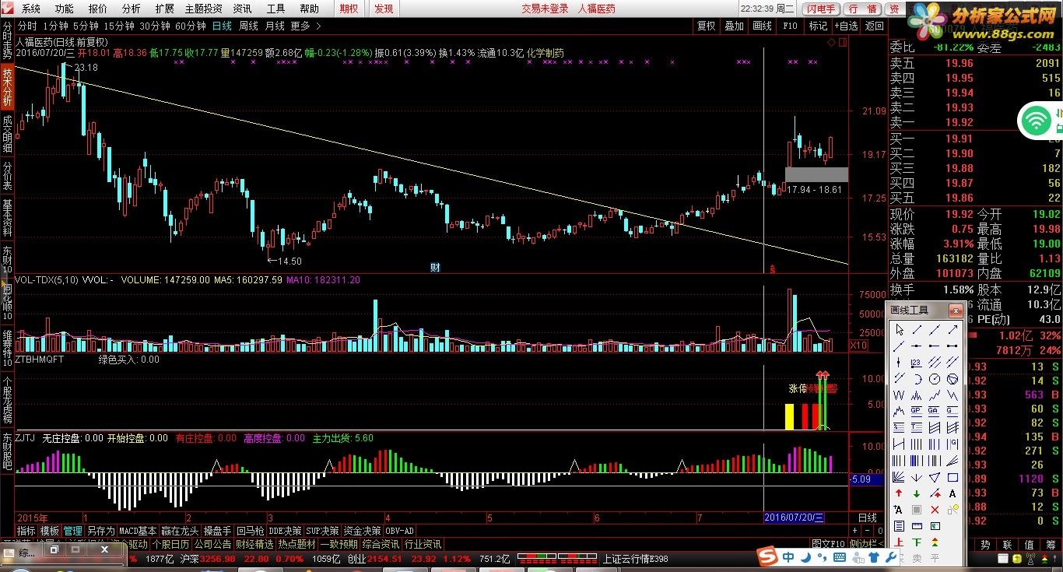Viewport: 1063px width, 572px height.
Task: Switch to 60分钟 chart period
Action: tap(190, 26)
